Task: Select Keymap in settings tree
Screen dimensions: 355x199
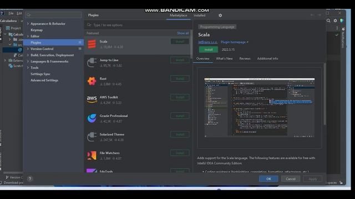Action: (37, 30)
